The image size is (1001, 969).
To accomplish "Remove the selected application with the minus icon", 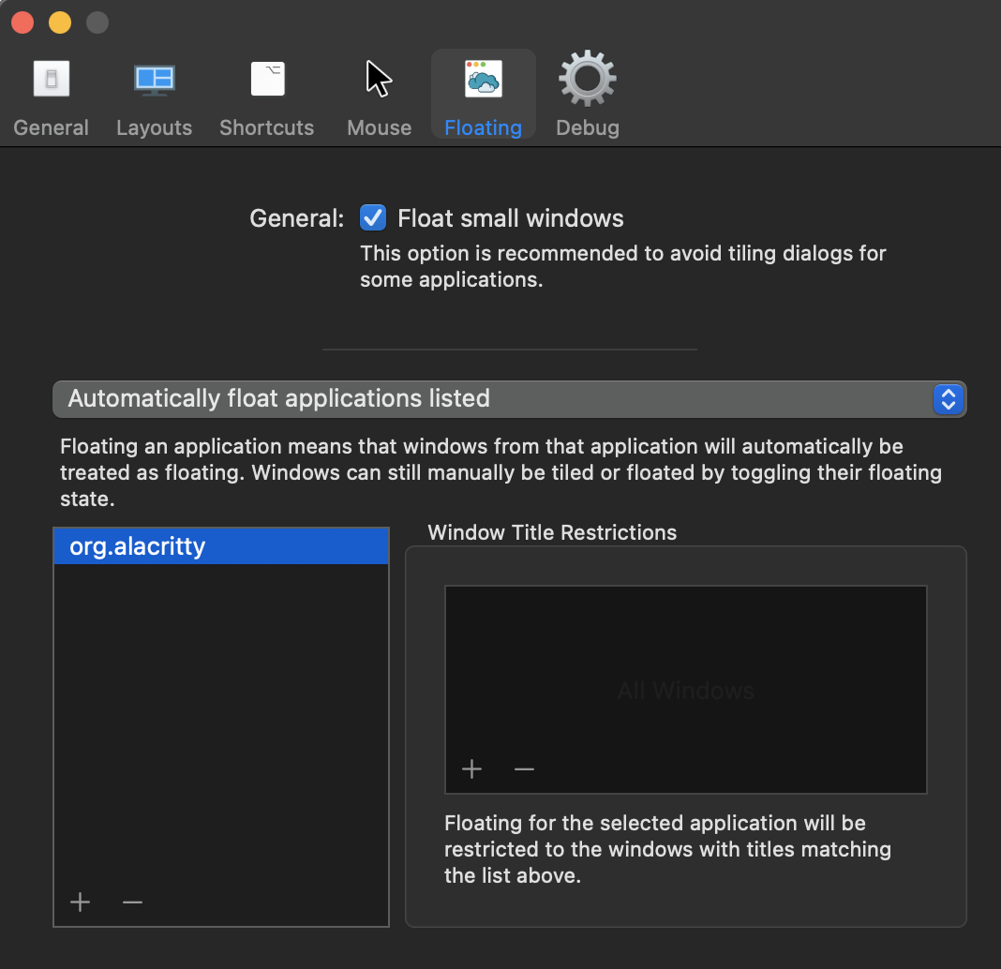I will (x=132, y=902).
